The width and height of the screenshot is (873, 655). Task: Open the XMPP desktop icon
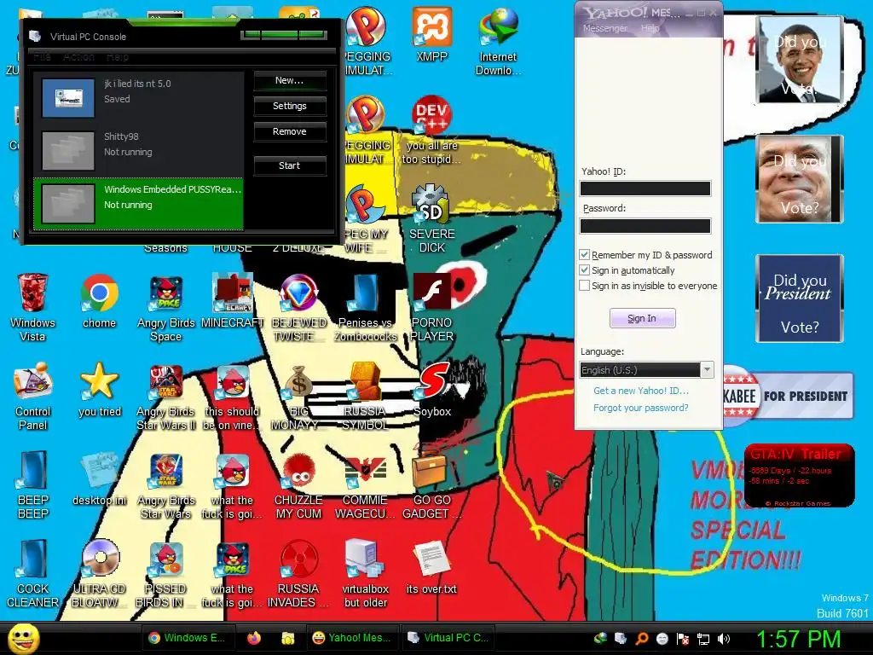pos(431,34)
